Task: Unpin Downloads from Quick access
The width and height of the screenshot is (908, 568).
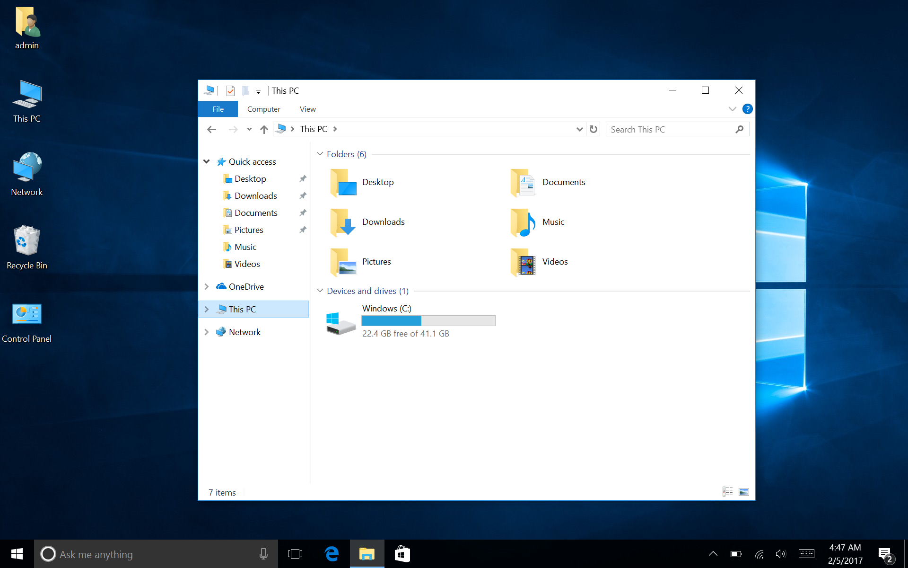Action: [303, 195]
